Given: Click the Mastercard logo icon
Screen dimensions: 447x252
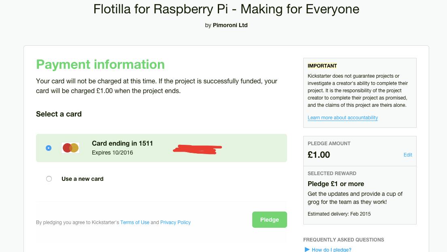Looking at the screenshot, I should [70, 148].
